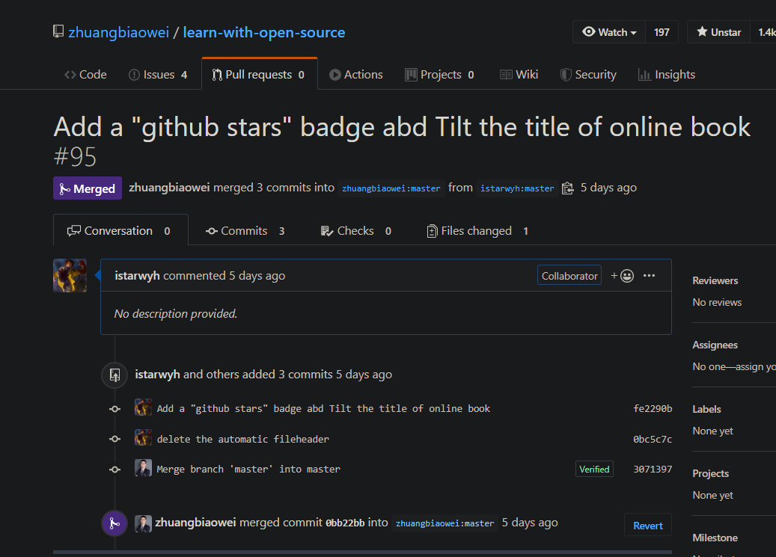Click istarwyh's avatar beside the comment
The image size is (776, 557).
70,276
